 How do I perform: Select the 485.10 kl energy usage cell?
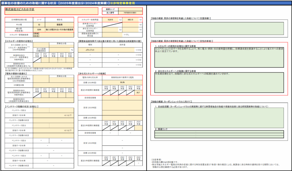pyautogui.click(x=130, y=20)
